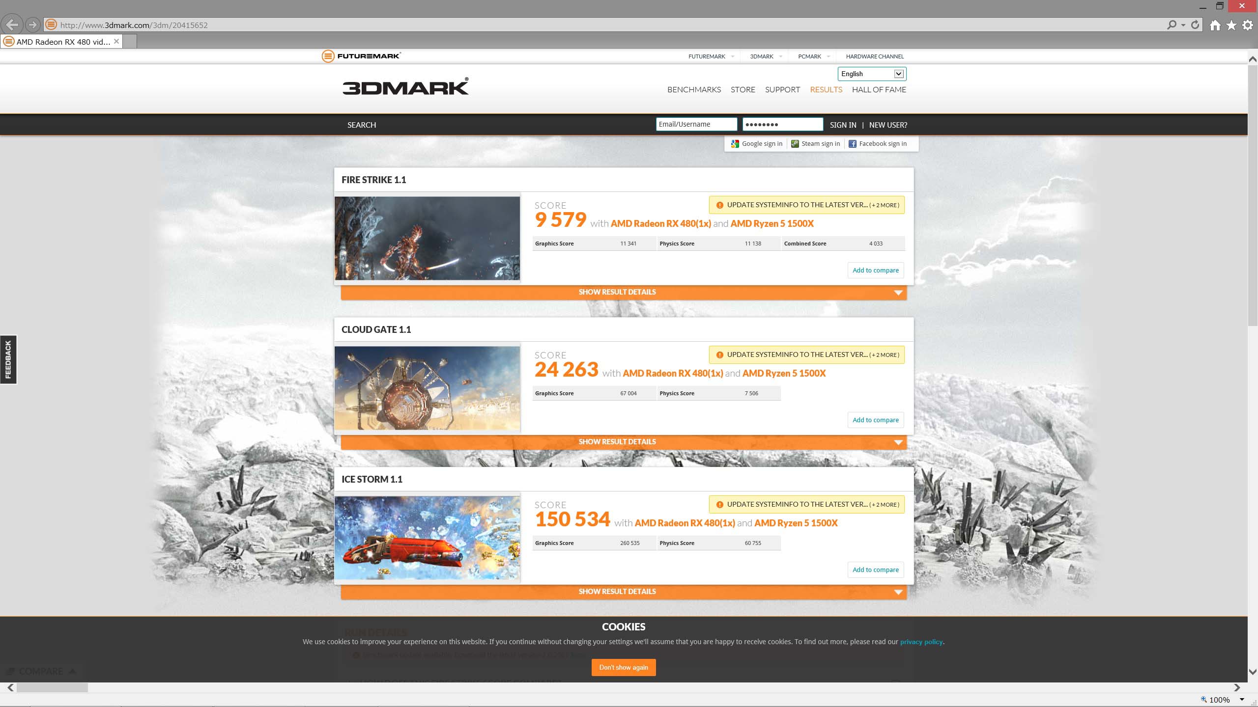Expand the 3DMark top menu arrow
The height and width of the screenshot is (707, 1258).
780,56
